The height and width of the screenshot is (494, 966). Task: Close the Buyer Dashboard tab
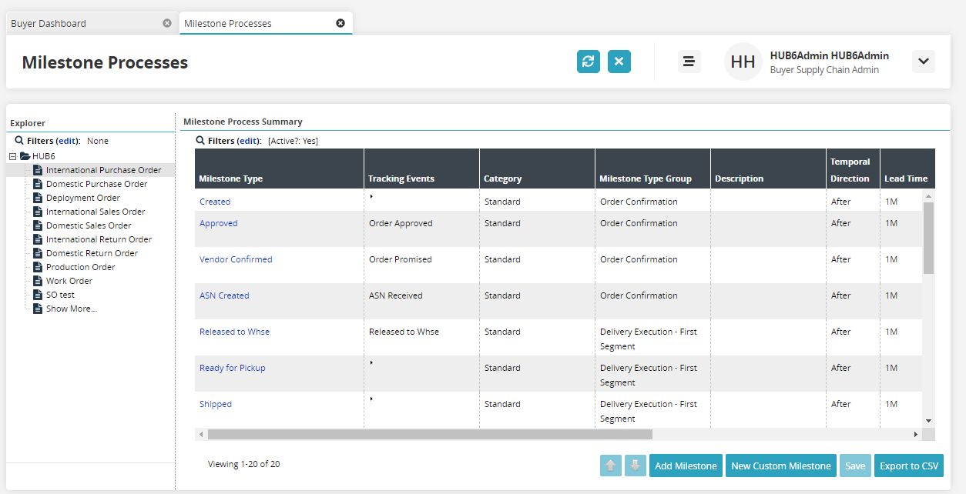(x=167, y=23)
